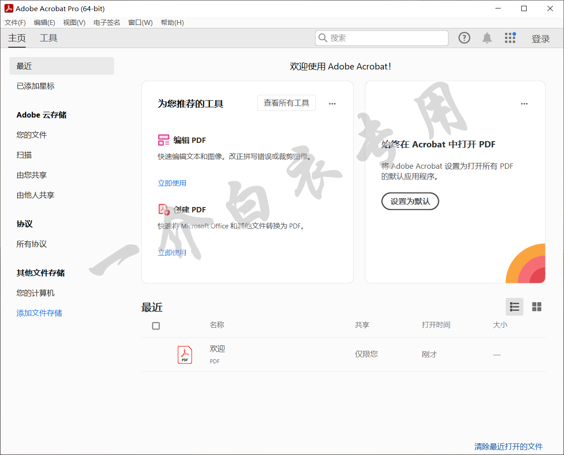
Task: Open the 帮助(H) menu
Action: (x=172, y=23)
